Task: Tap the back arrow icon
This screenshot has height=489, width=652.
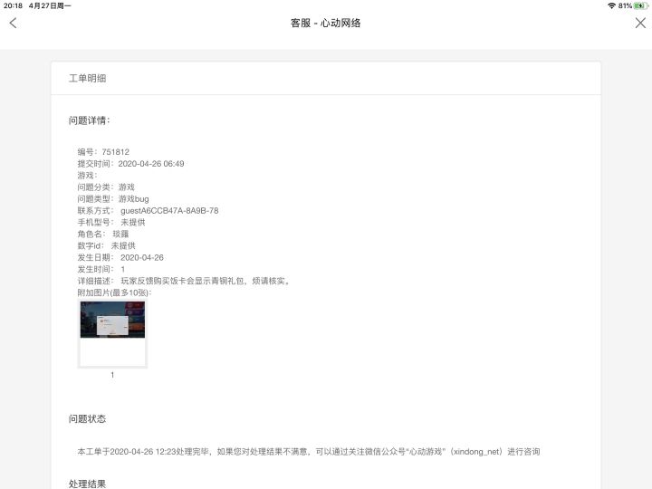Action: pyautogui.click(x=13, y=23)
